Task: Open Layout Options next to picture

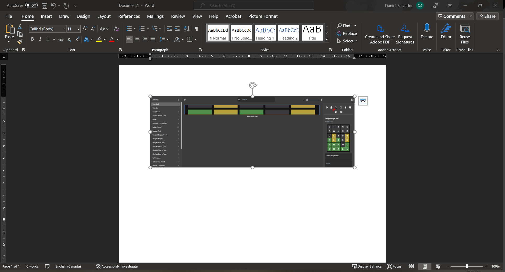Action: 363,101
